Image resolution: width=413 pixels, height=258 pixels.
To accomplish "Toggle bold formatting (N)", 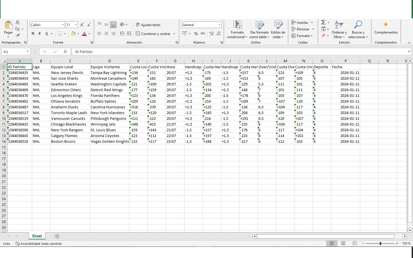I will 33,34.
